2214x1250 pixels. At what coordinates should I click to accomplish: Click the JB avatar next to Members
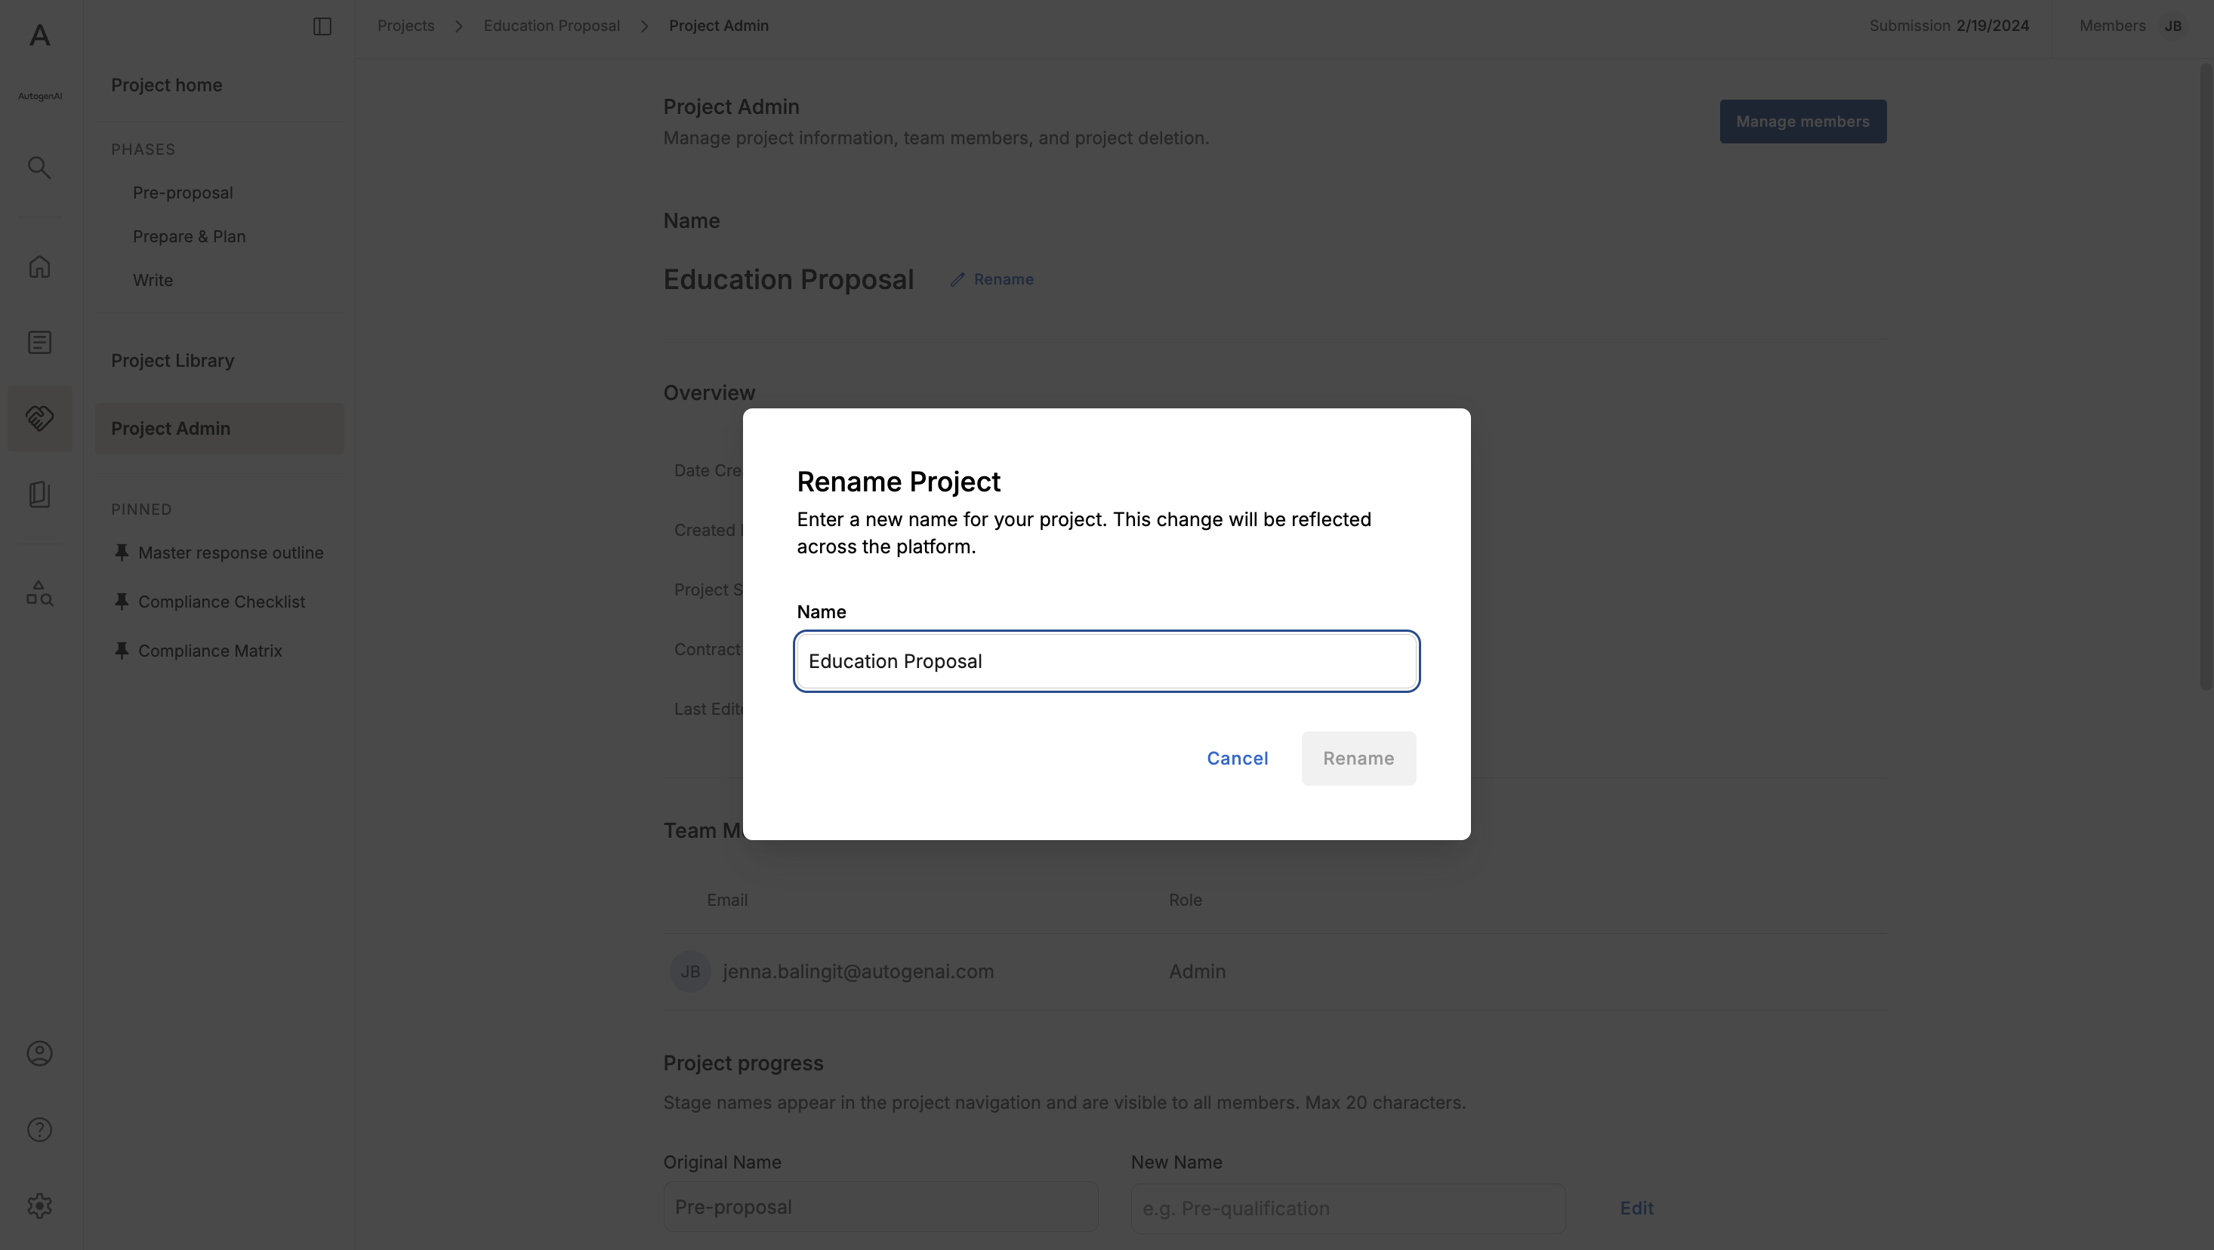[x=2172, y=26]
